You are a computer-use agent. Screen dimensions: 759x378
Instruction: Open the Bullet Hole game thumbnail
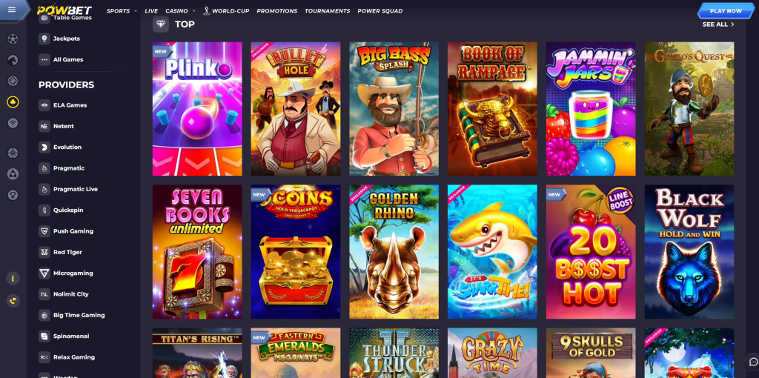tap(296, 109)
